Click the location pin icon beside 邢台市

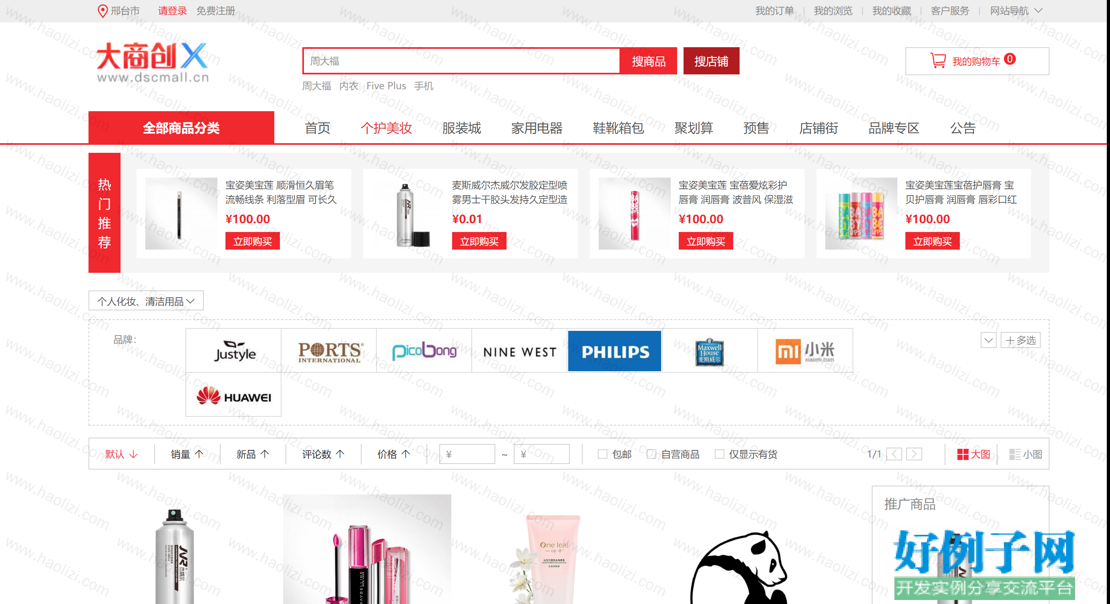click(x=103, y=11)
